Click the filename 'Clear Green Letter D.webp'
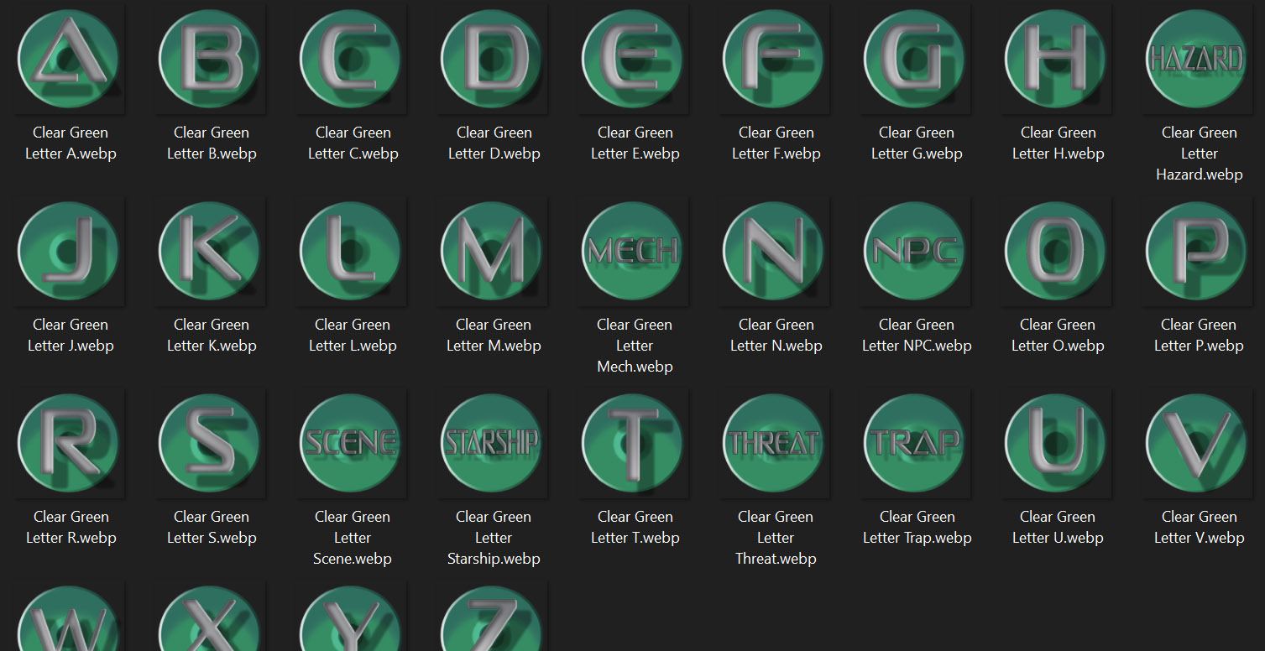 (x=494, y=143)
